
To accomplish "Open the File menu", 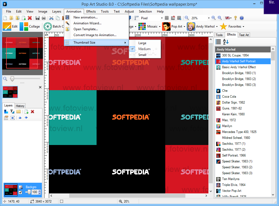I will 9,11.
